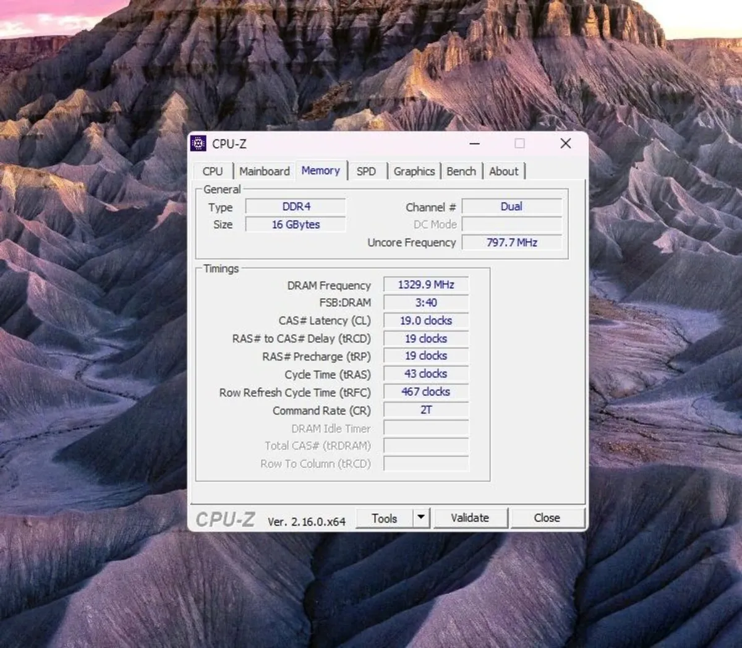This screenshot has height=648, width=742.
Task: Click the Close button at bottom
Action: click(547, 518)
